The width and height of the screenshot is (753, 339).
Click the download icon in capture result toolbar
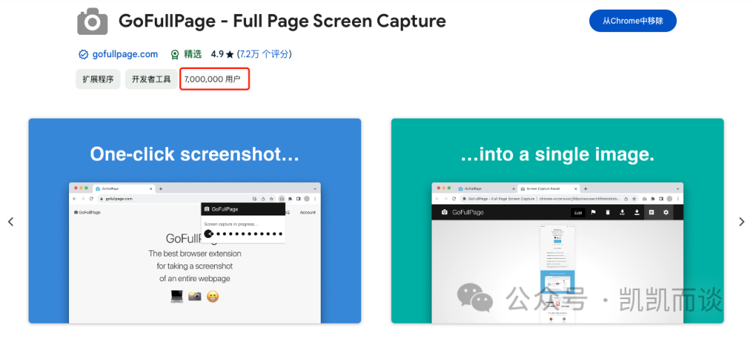pyautogui.click(x=637, y=212)
